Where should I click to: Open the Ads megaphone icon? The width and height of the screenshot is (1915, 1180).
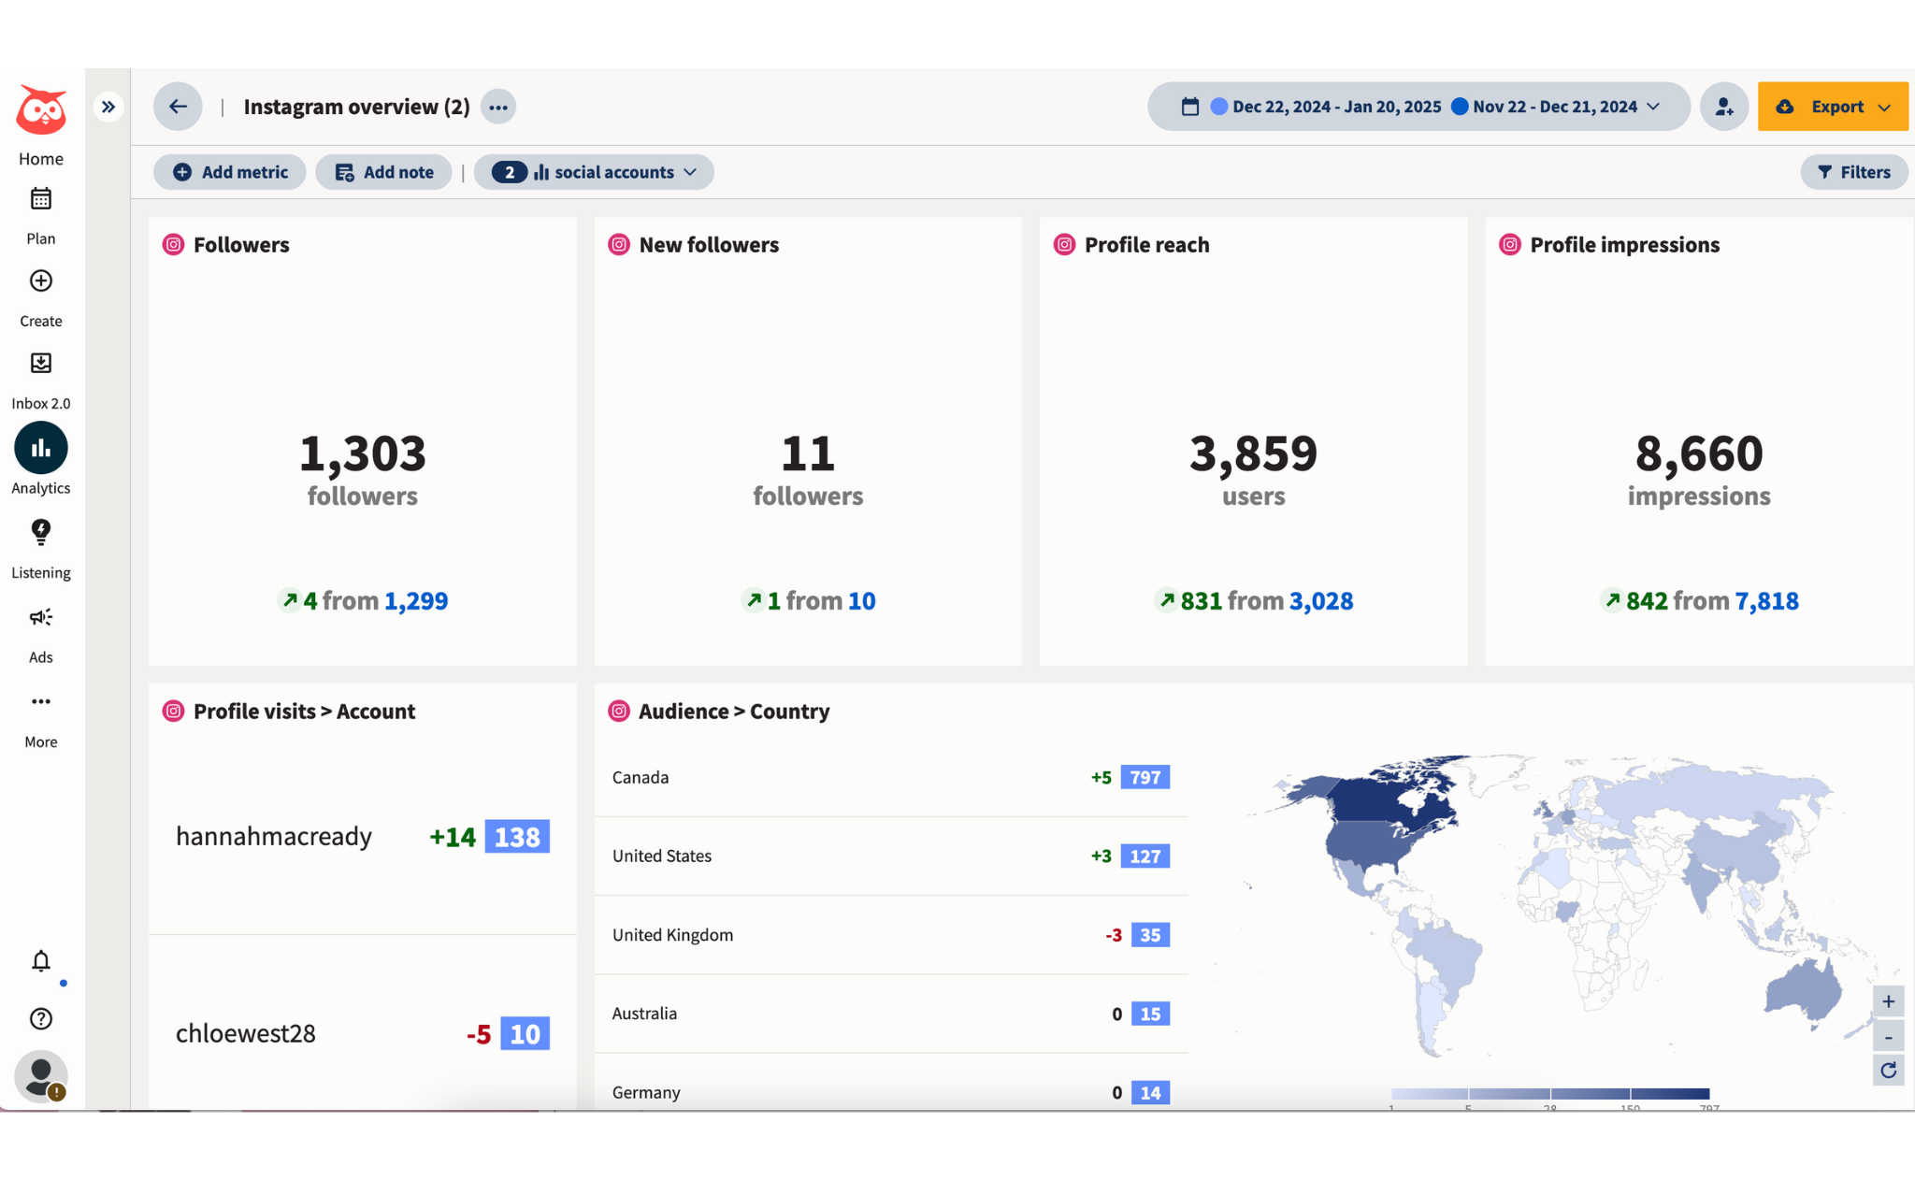[x=40, y=617]
